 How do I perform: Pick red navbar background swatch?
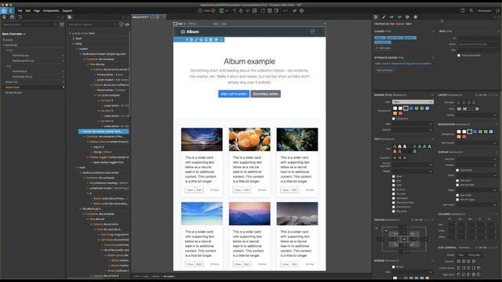tap(400, 113)
